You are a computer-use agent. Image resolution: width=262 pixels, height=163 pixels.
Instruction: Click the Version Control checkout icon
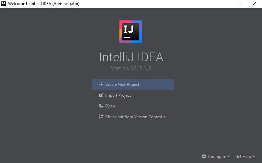(x=101, y=117)
